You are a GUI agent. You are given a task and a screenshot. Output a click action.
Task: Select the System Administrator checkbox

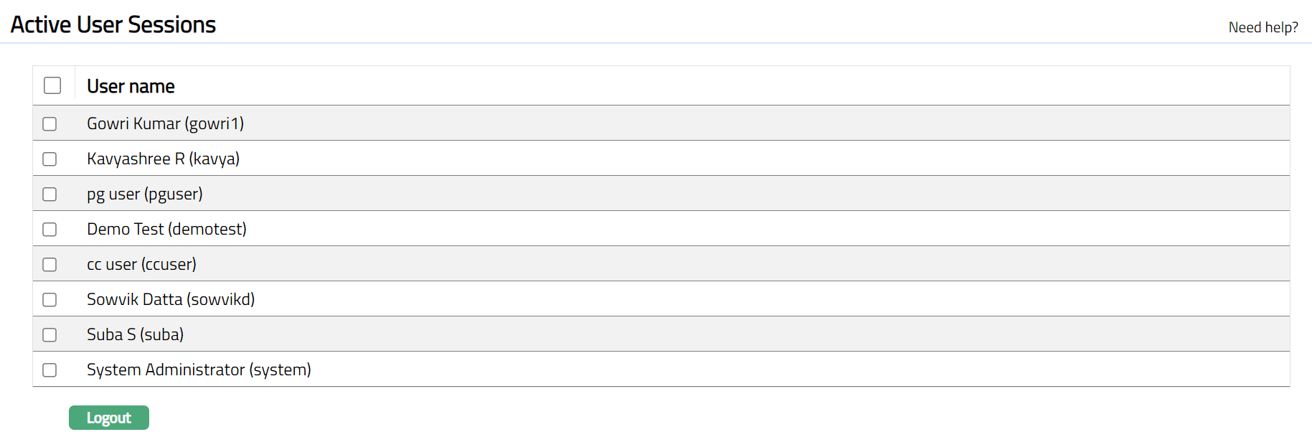[49, 370]
